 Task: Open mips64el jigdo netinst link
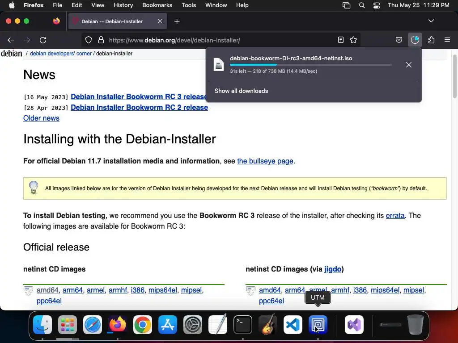(385, 290)
